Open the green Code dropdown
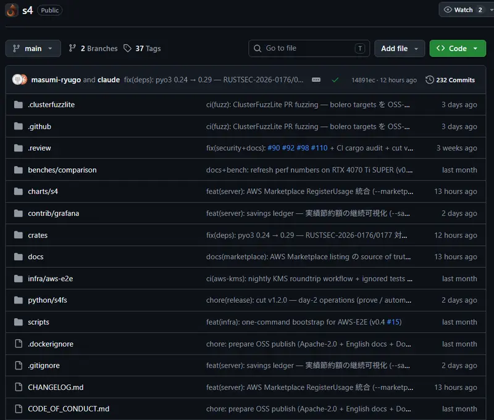494x420 pixels. [458, 49]
